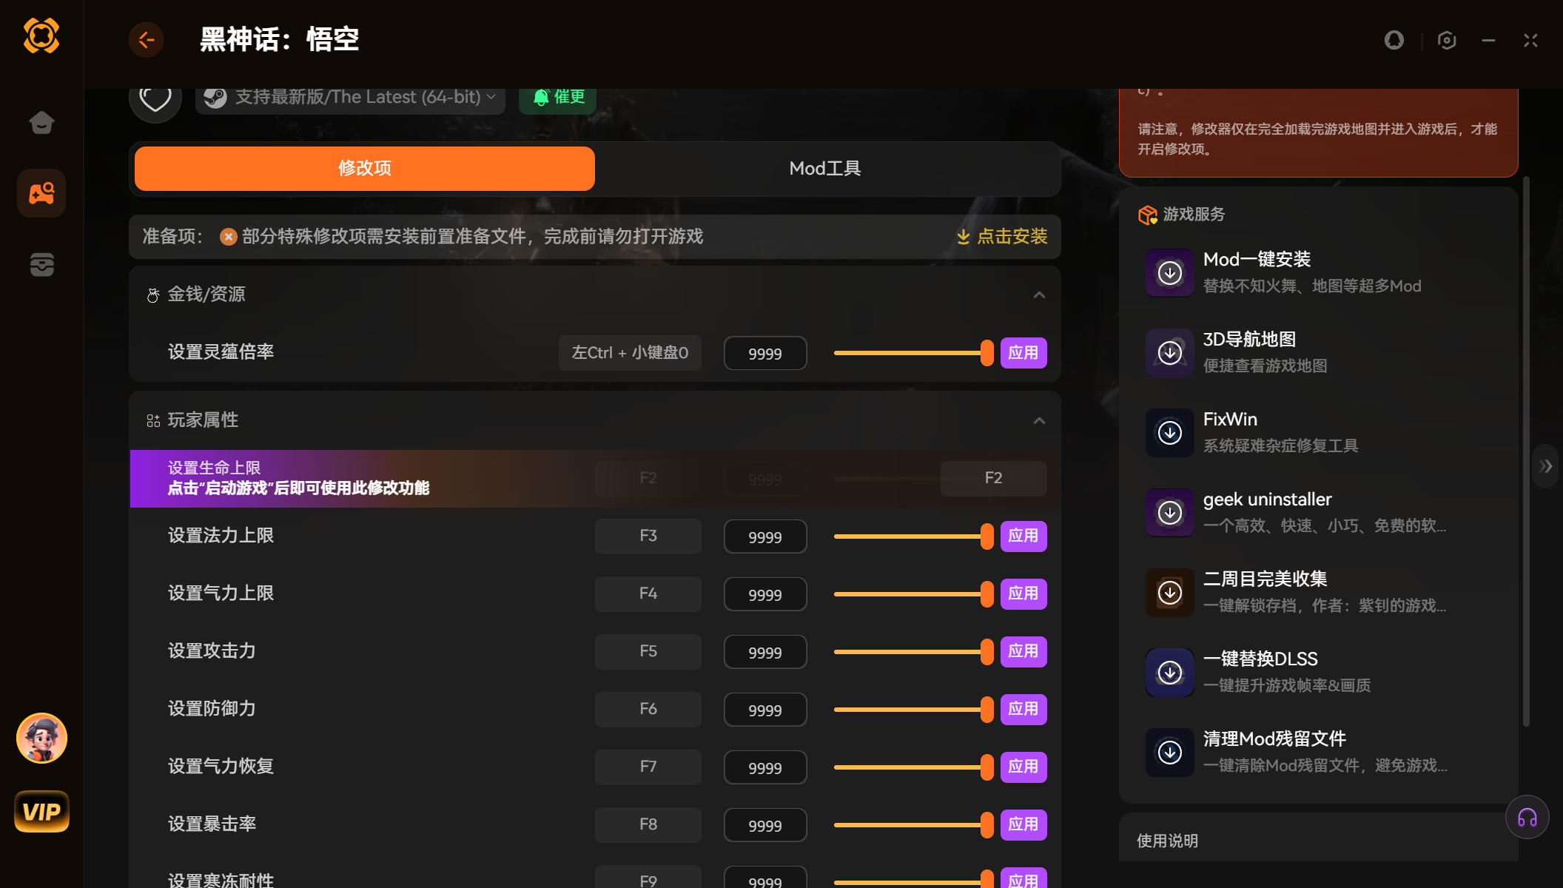This screenshot has width=1563, height=888.
Task: Click the back arrow next to game title
Action: click(147, 39)
